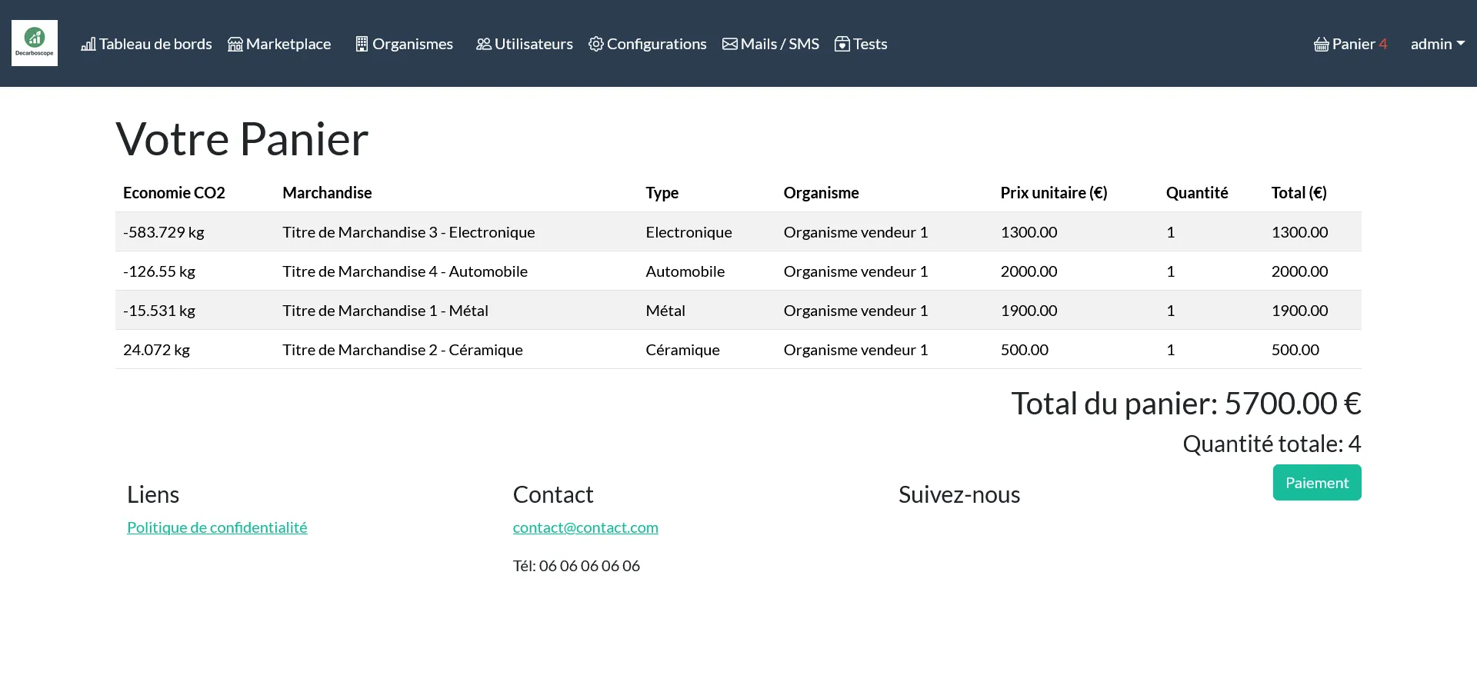Click the Configurations gear icon
Screen dimensions: 1477x675
click(595, 45)
